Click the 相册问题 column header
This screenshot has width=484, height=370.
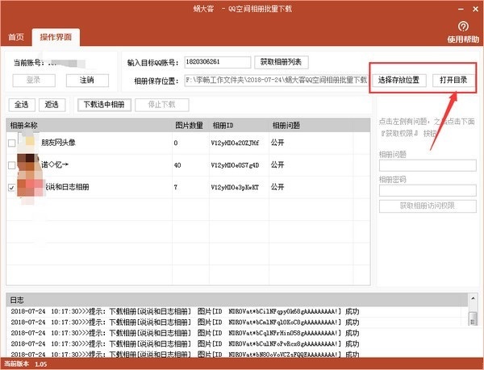[x=311, y=126]
